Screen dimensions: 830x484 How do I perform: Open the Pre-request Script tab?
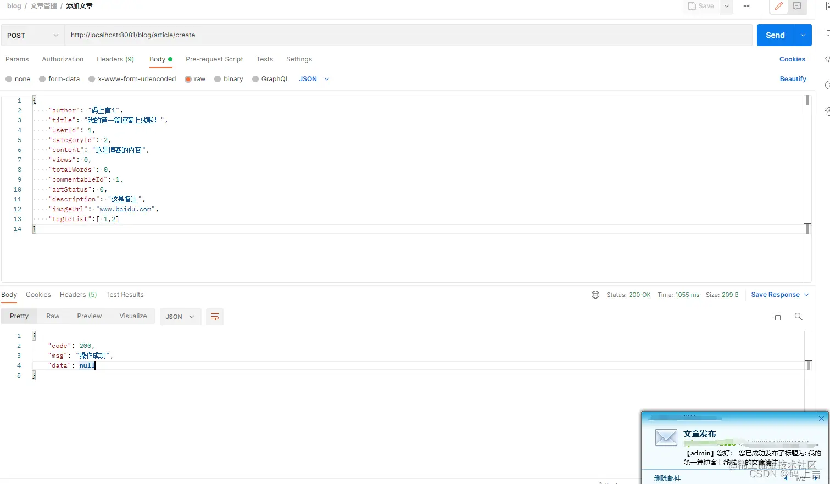tap(214, 59)
